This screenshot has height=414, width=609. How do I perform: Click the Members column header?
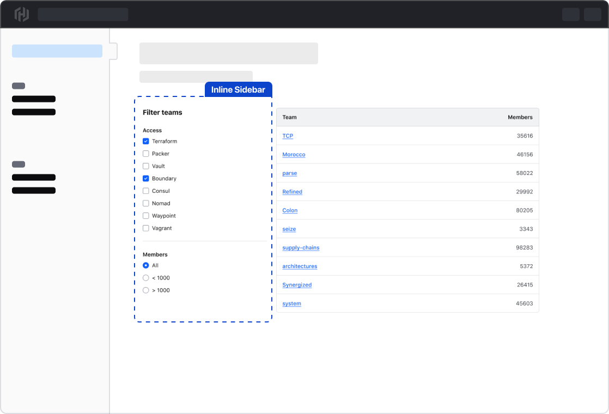520,117
